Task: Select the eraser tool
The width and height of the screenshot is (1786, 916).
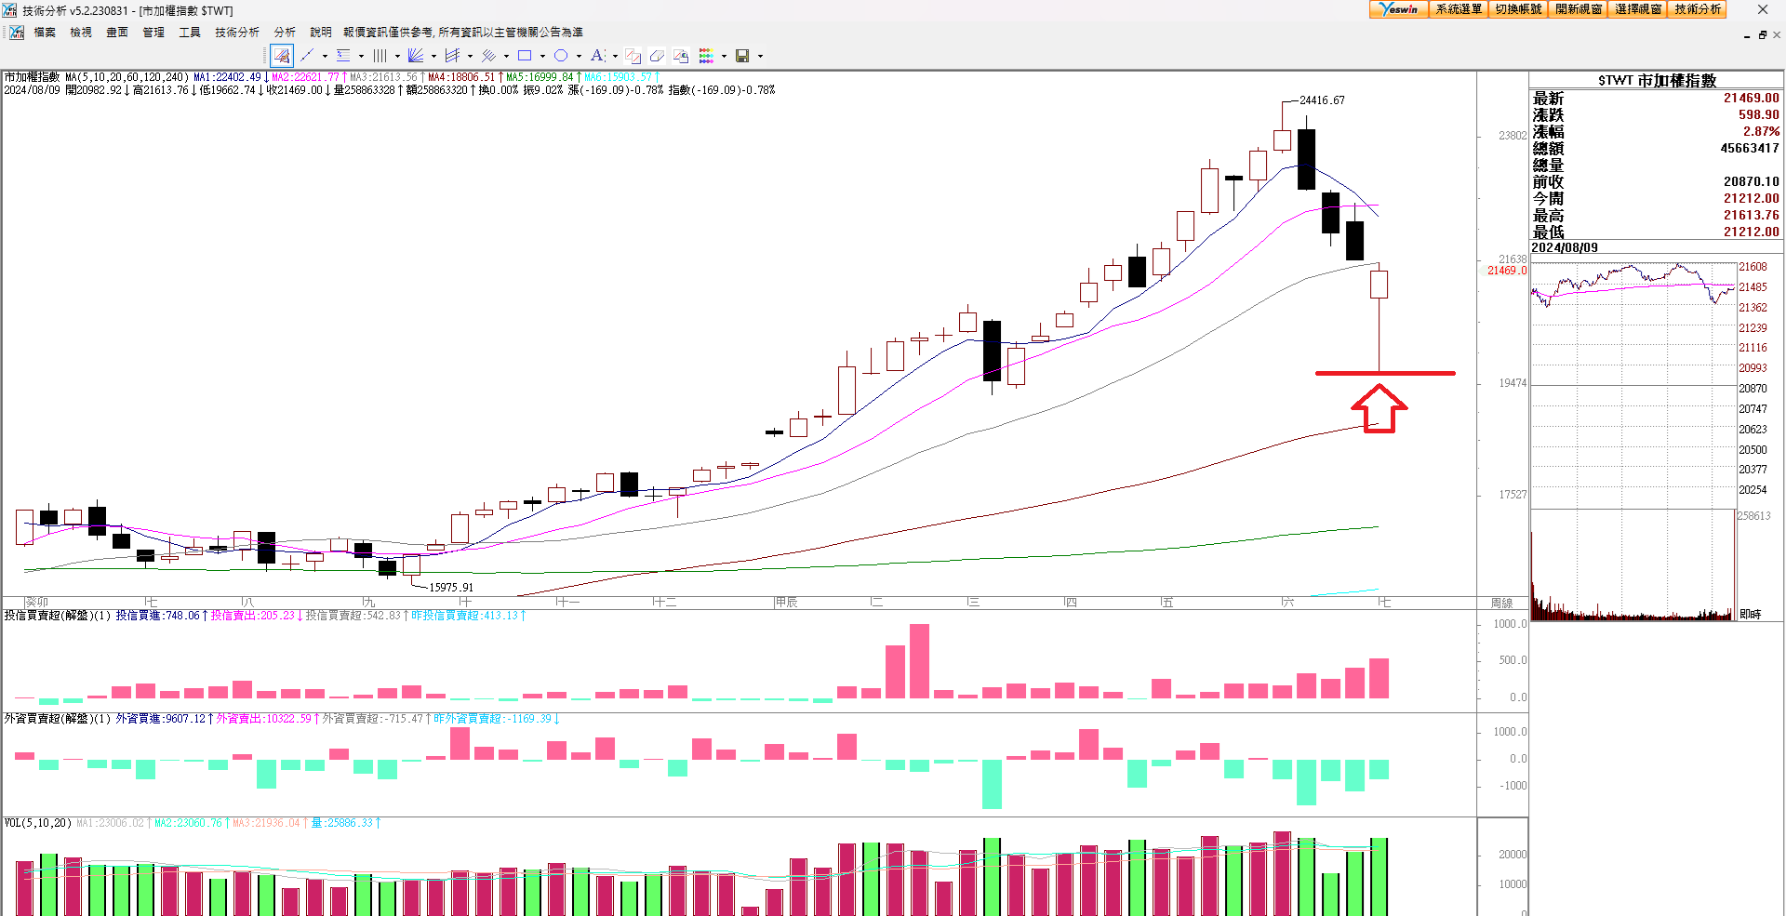Action: point(657,56)
